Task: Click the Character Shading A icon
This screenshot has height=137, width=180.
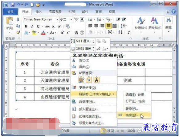Action: (76, 33)
